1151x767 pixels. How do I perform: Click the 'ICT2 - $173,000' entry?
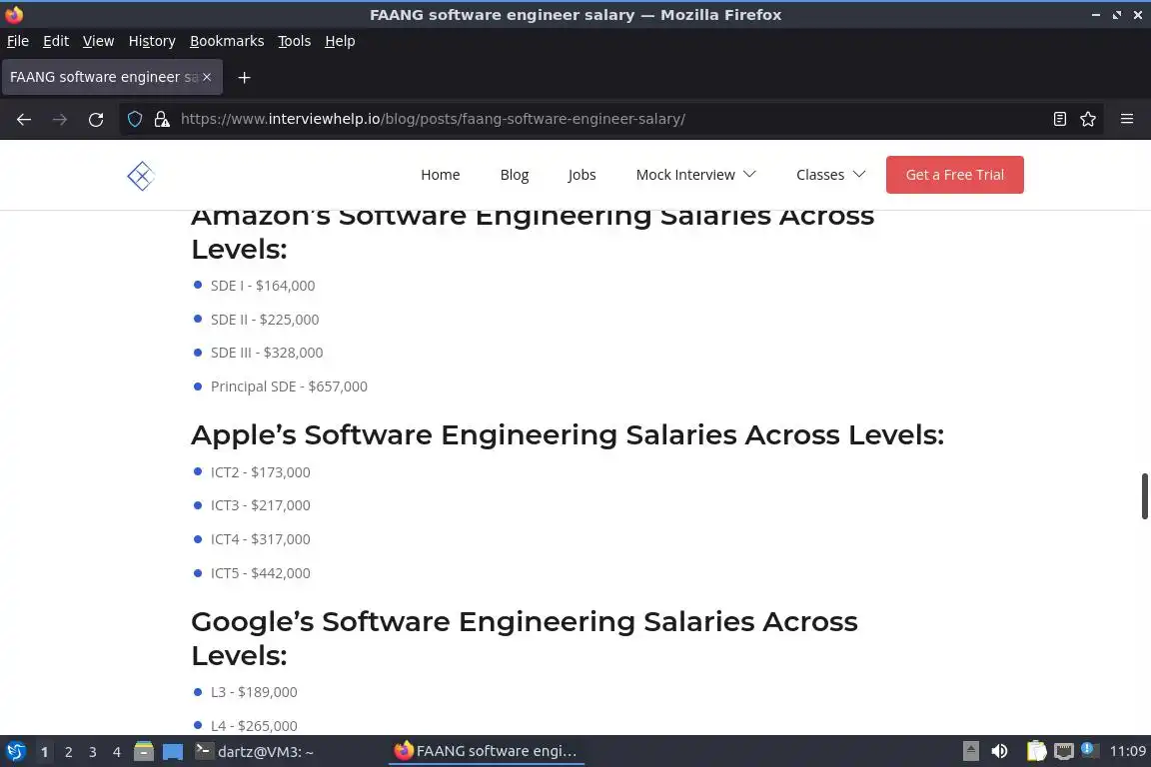click(x=261, y=472)
